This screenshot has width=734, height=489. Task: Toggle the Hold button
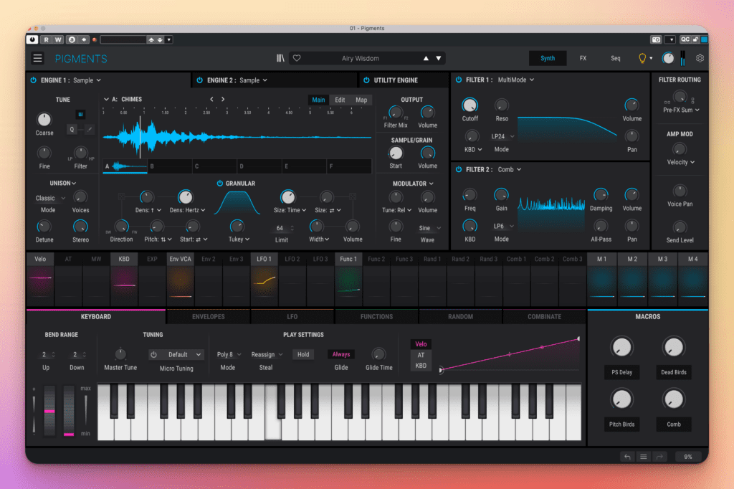303,355
